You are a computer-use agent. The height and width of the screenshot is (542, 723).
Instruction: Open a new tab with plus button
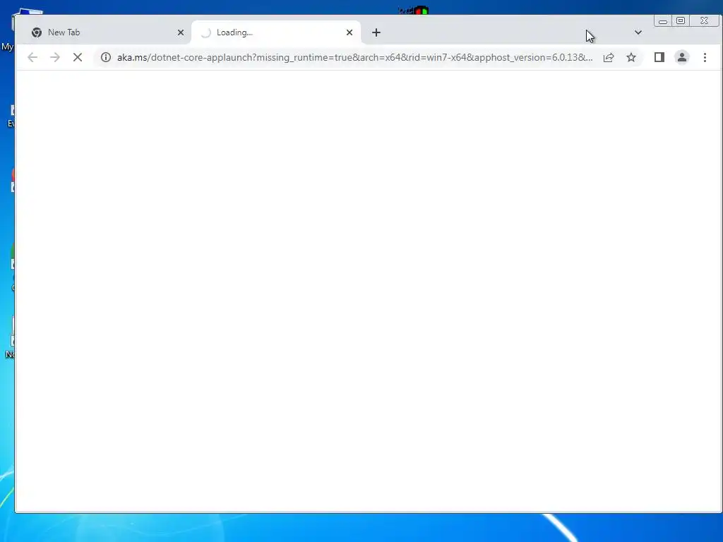(x=376, y=32)
